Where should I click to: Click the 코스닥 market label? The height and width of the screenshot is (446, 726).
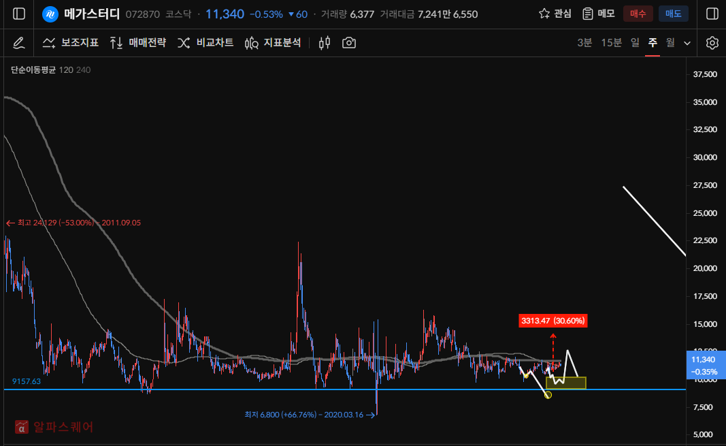coord(178,14)
